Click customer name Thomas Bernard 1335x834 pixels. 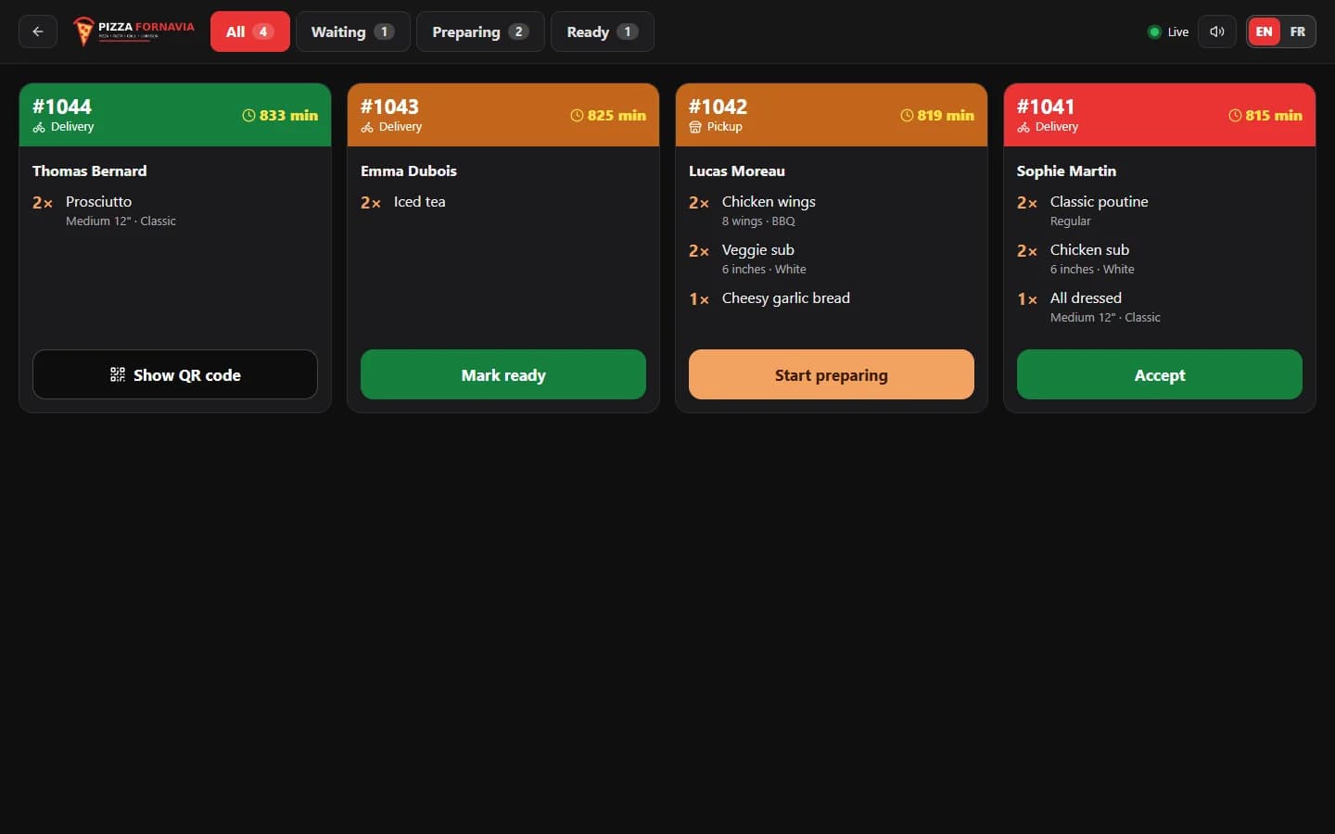[90, 171]
